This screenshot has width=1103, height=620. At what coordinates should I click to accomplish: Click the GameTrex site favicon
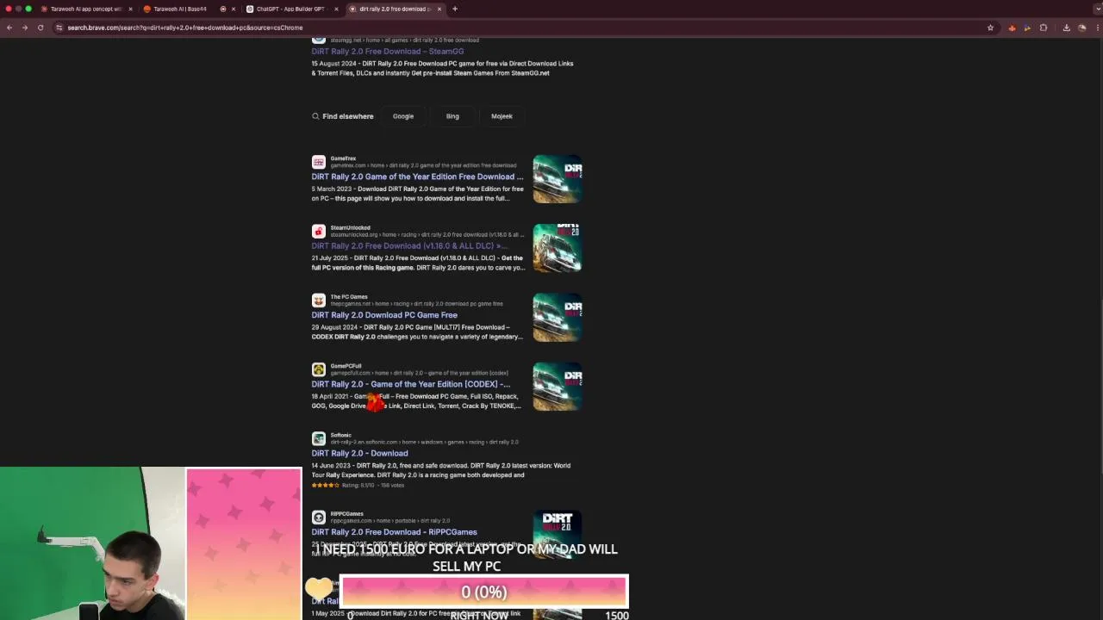pyautogui.click(x=319, y=162)
